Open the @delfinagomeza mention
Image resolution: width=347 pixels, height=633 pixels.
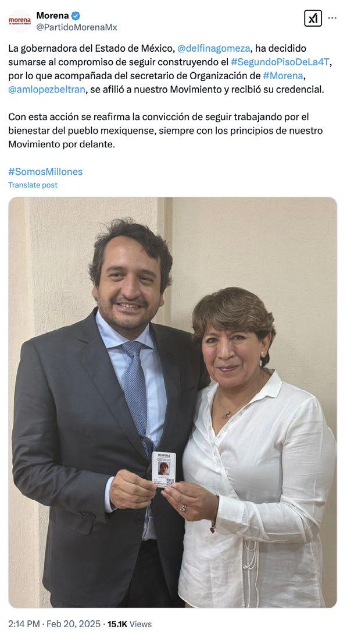tap(213, 48)
